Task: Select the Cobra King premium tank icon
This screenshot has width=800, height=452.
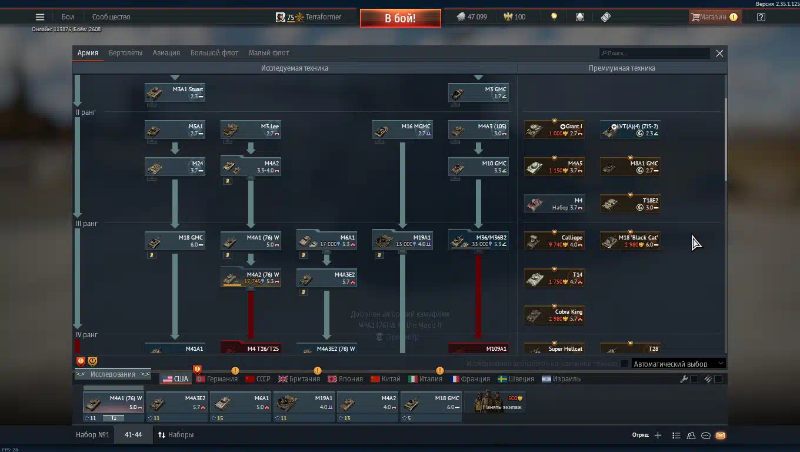Action: (x=534, y=315)
